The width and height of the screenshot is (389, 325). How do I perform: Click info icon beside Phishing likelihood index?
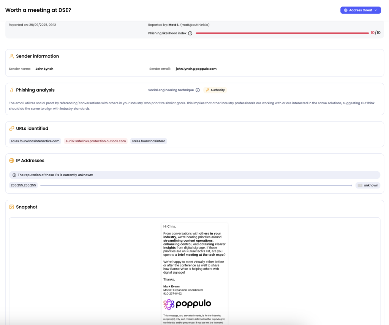tap(190, 33)
